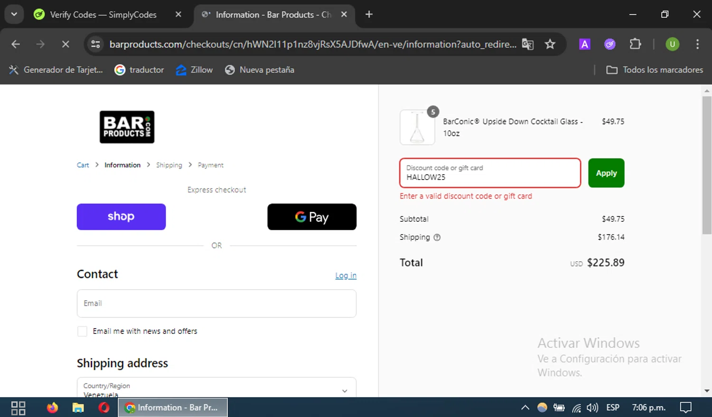The height and width of the screenshot is (417, 712).
Task: Open the purple A extension
Action: 585,44
